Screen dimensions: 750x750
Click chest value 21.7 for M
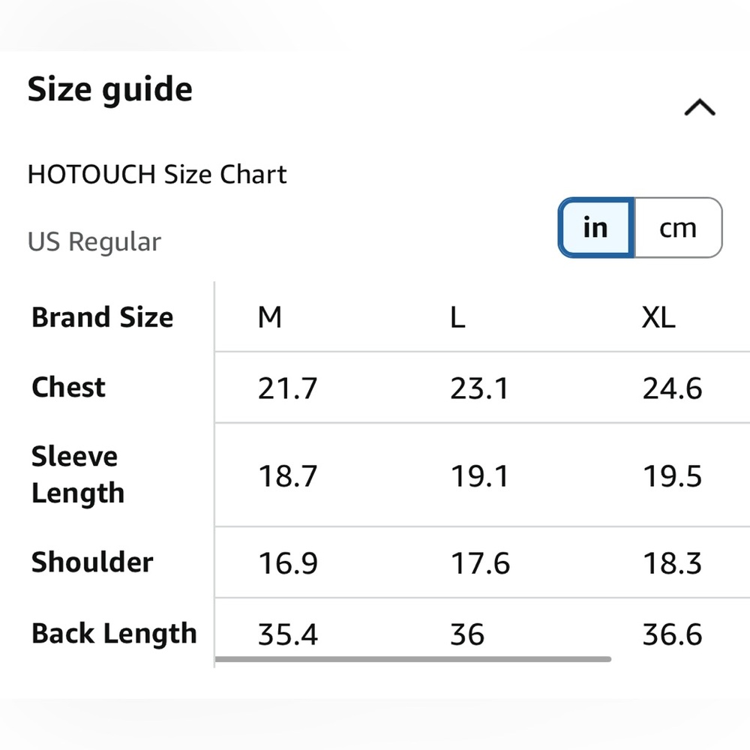[x=287, y=388]
